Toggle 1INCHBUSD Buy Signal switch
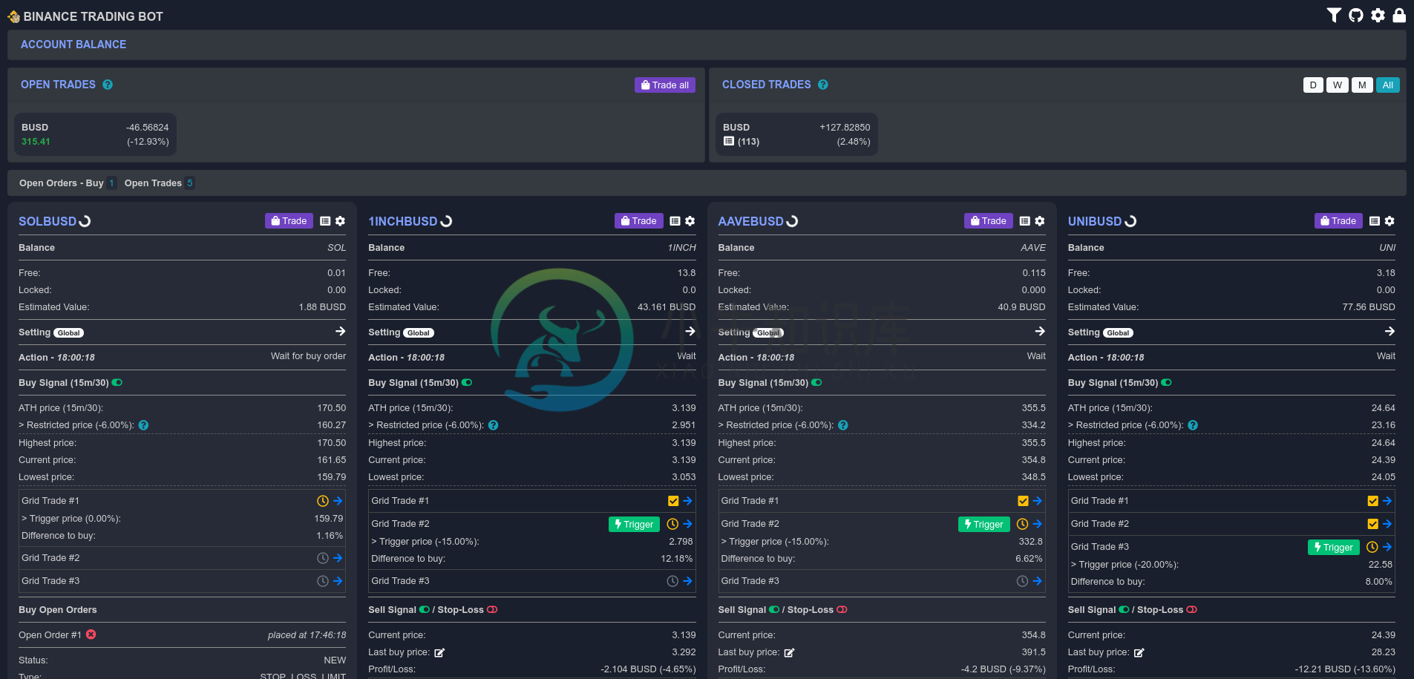This screenshot has height=679, width=1414. (x=467, y=383)
